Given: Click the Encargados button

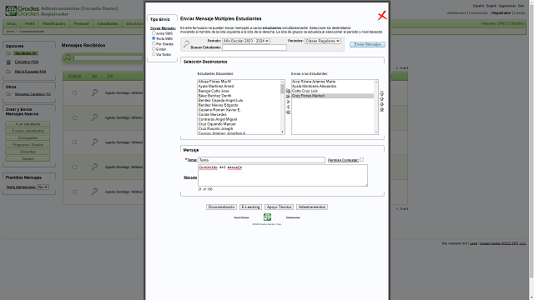Looking at the screenshot, I should point(28,138).
